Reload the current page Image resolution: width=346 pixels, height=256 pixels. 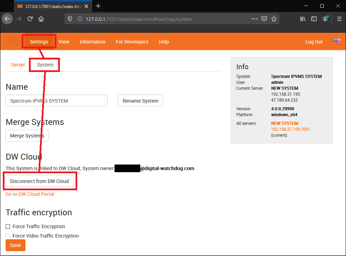(x=30, y=19)
